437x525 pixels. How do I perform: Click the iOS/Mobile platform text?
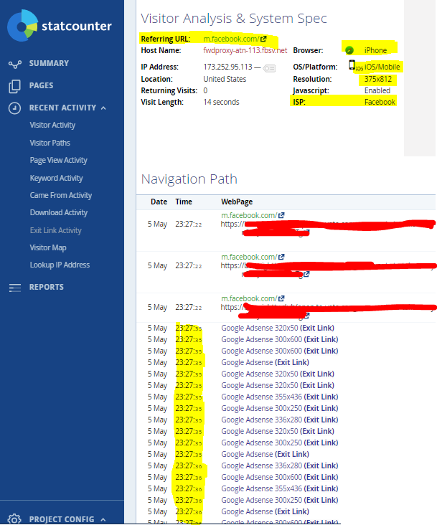(382, 67)
